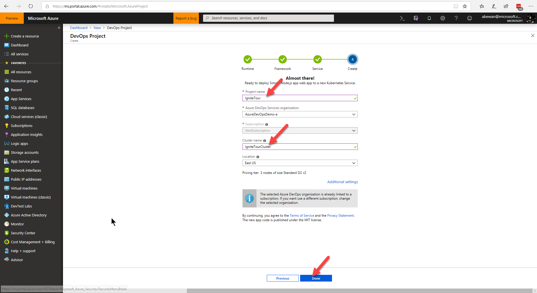Click the Cluster name info icon
The height and width of the screenshot is (293, 537).
coord(265,141)
